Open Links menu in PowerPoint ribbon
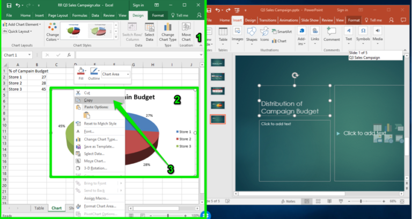The width and height of the screenshot is (412, 219). 315,36
